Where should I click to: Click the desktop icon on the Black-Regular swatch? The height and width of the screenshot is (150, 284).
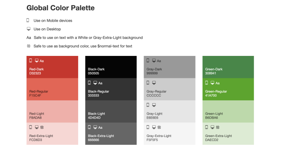point(95,83)
